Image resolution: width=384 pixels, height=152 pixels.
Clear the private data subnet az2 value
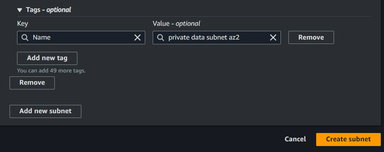click(x=273, y=37)
